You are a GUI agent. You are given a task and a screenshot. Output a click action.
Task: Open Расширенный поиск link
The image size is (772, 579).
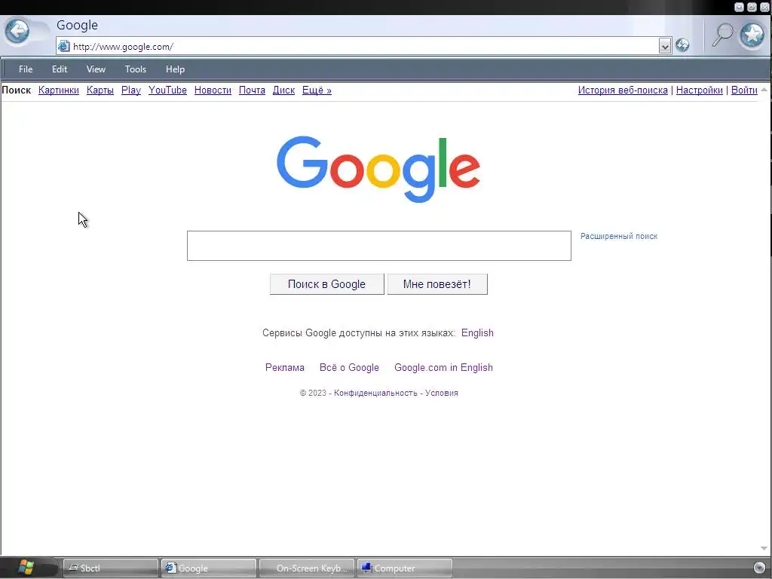(619, 236)
